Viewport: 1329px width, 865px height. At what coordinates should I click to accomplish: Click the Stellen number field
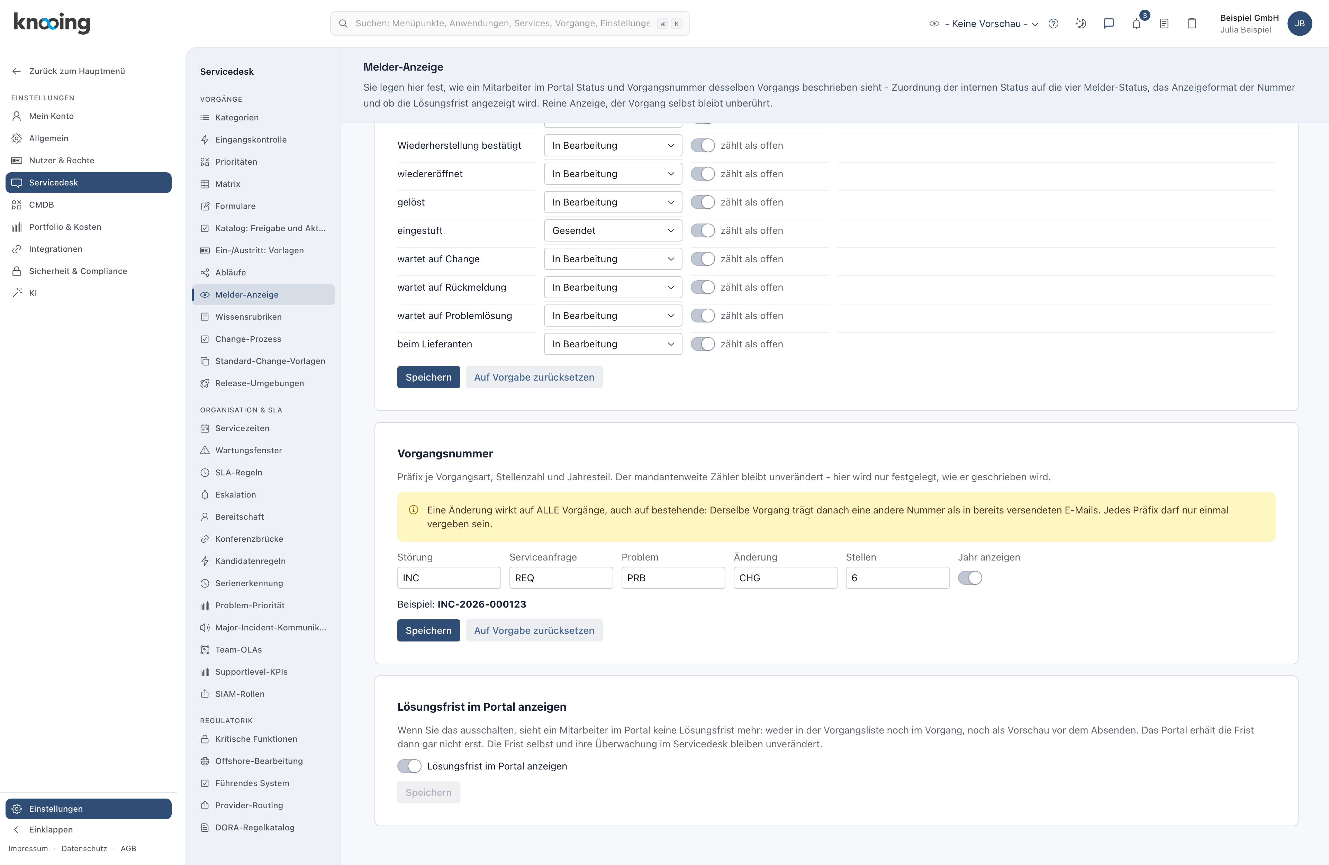point(897,578)
